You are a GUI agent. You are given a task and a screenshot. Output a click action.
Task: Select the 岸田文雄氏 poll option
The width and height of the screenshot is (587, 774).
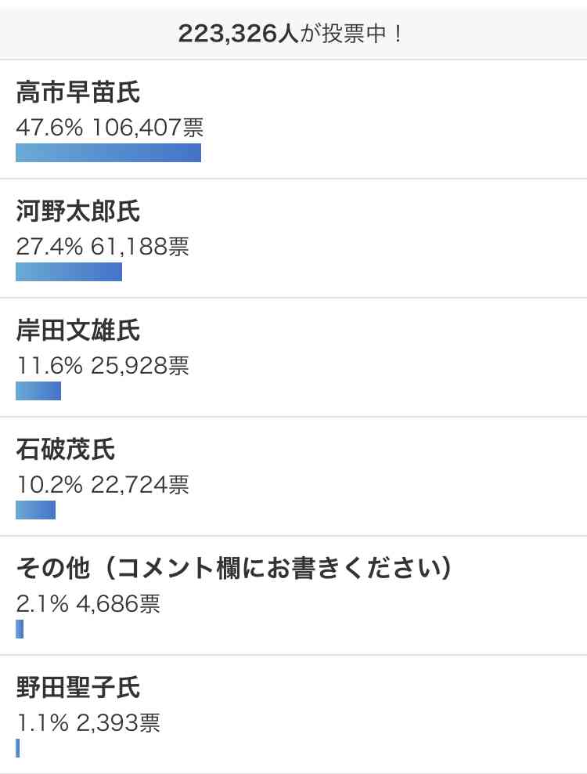pos(78,331)
